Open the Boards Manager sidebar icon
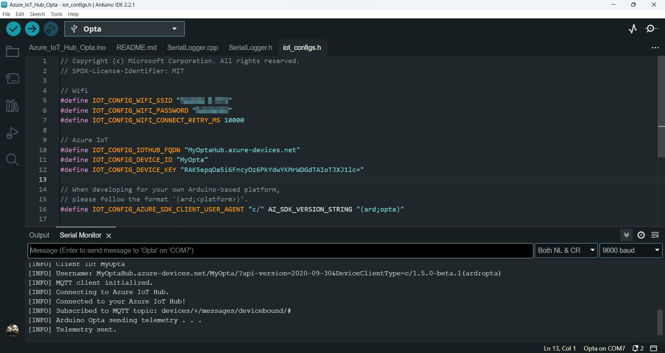This screenshot has height=353, width=665. 12,78
